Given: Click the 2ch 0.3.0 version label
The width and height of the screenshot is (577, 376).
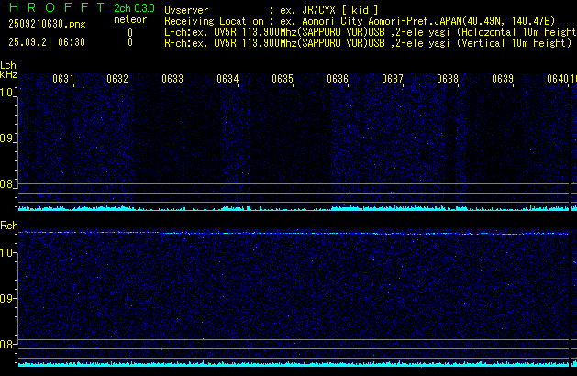Looking at the screenshot, I should [134, 8].
